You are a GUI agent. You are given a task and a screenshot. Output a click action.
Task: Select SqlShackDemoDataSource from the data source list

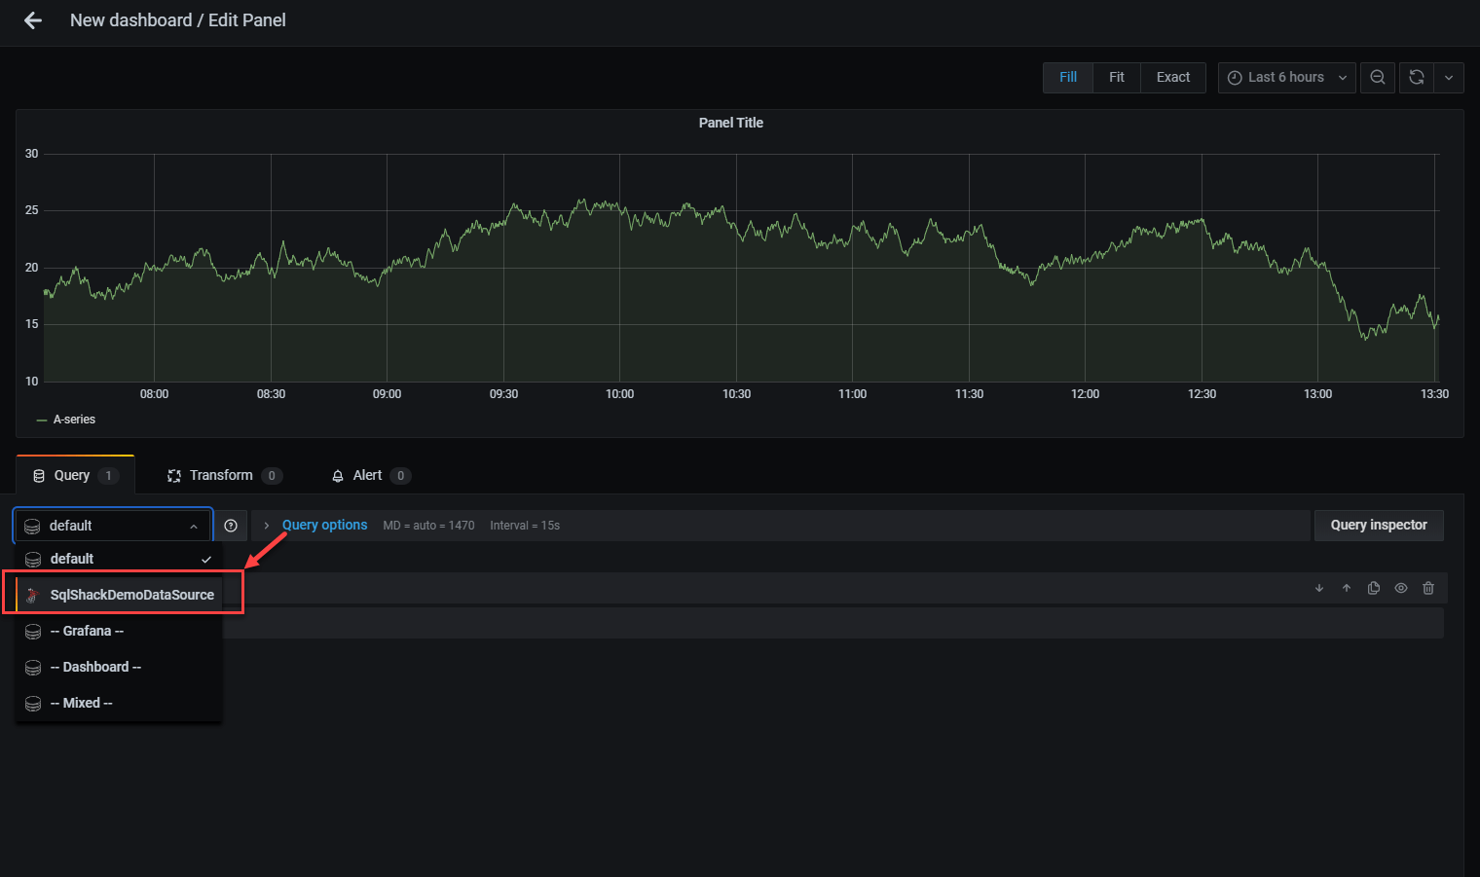[130, 594]
